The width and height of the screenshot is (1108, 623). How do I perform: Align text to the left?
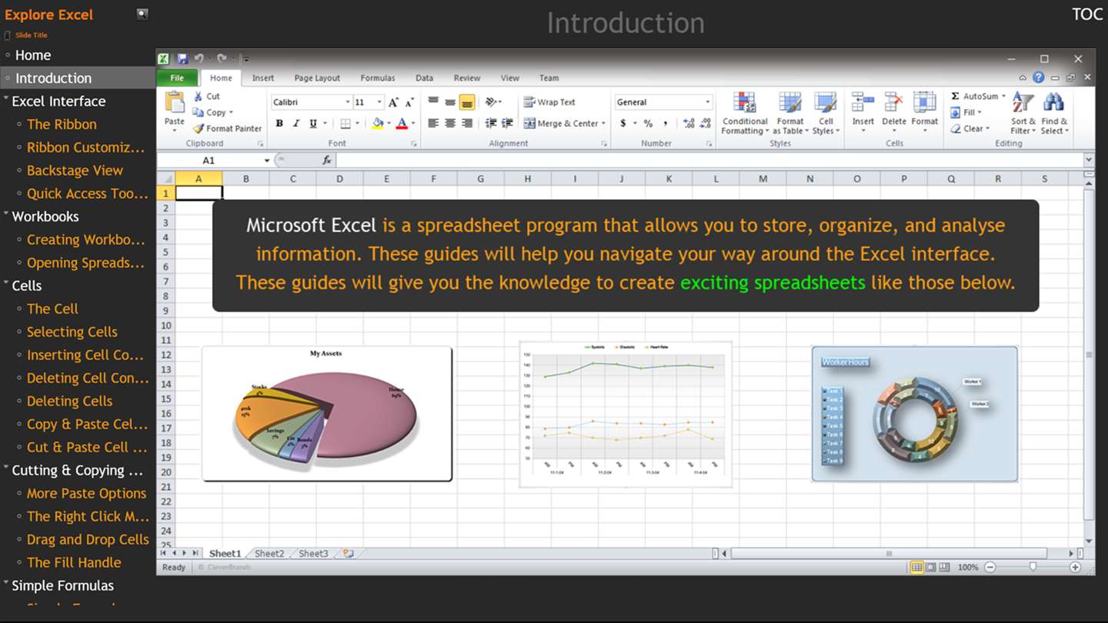(x=433, y=123)
